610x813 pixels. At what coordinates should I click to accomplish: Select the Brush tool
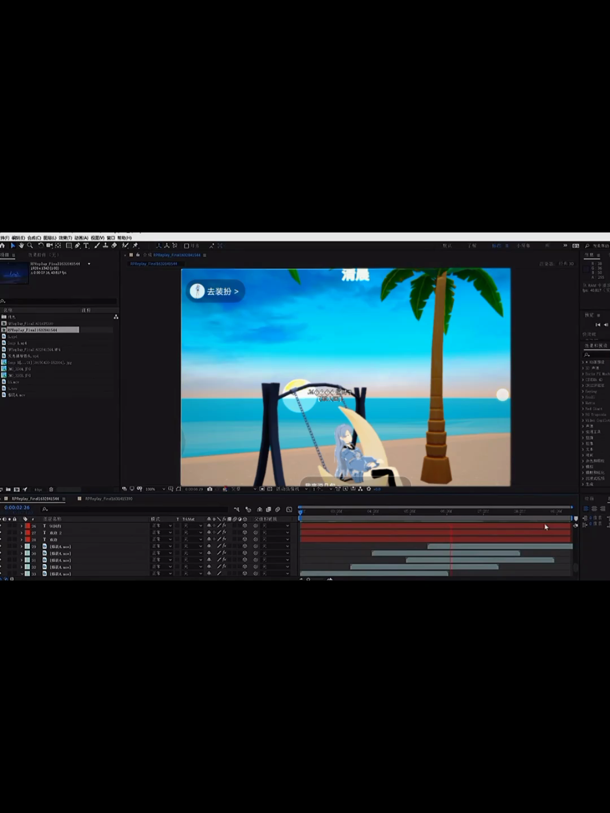tap(97, 246)
